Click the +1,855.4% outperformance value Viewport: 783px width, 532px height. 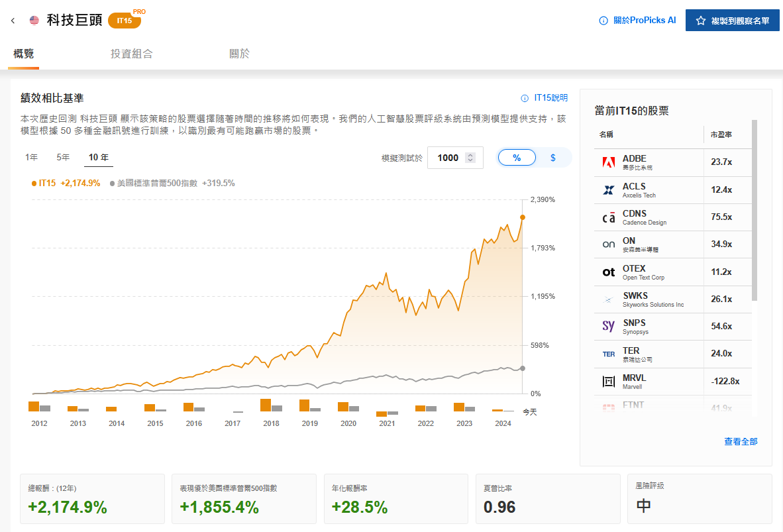coord(219,507)
